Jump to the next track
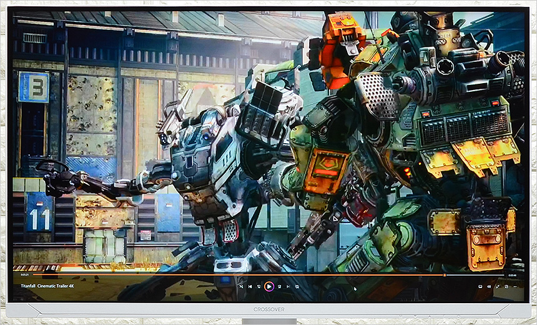The width and height of the screenshot is (537, 325). tap(288, 286)
